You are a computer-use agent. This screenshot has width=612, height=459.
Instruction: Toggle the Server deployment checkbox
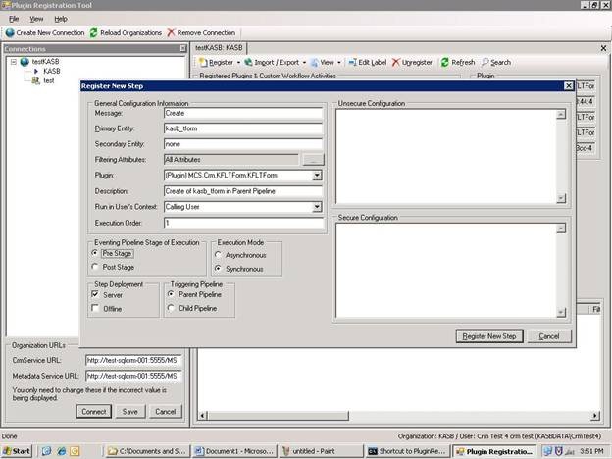click(x=95, y=294)
